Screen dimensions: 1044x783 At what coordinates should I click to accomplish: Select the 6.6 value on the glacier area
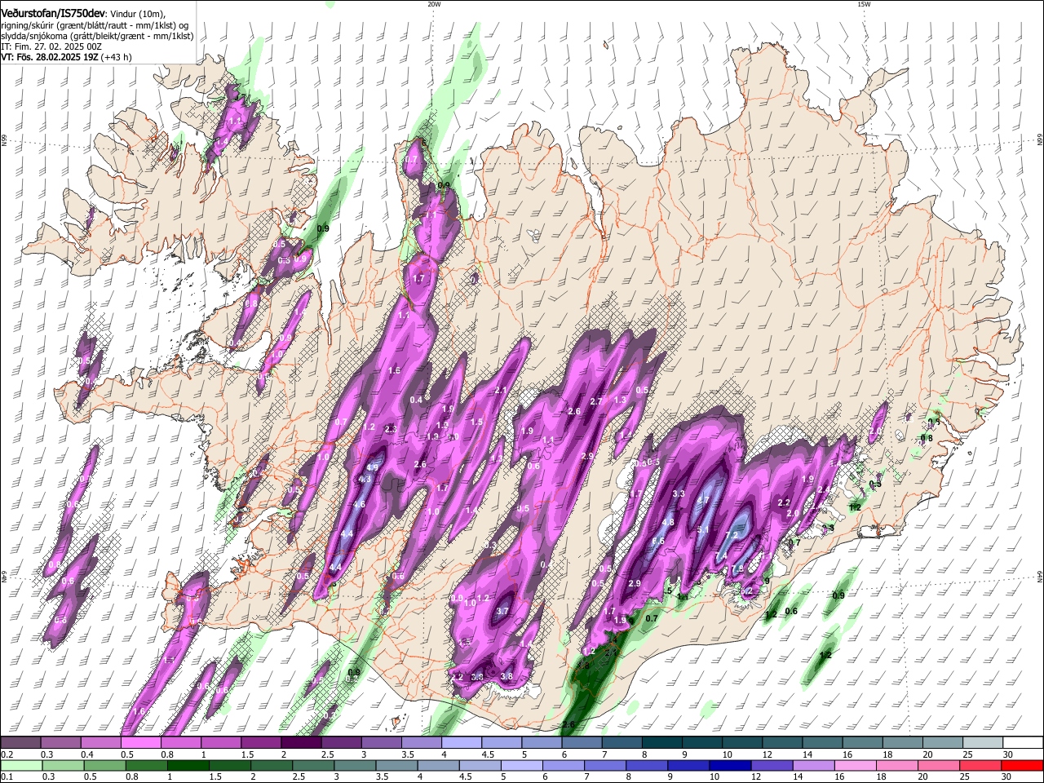click(658, 541)
